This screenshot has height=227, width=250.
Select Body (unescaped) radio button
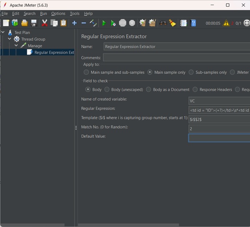click(107, 90)
